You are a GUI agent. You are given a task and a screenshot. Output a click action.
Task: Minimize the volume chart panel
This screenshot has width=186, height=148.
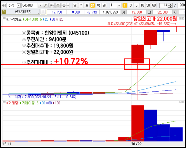pos(180,102)
